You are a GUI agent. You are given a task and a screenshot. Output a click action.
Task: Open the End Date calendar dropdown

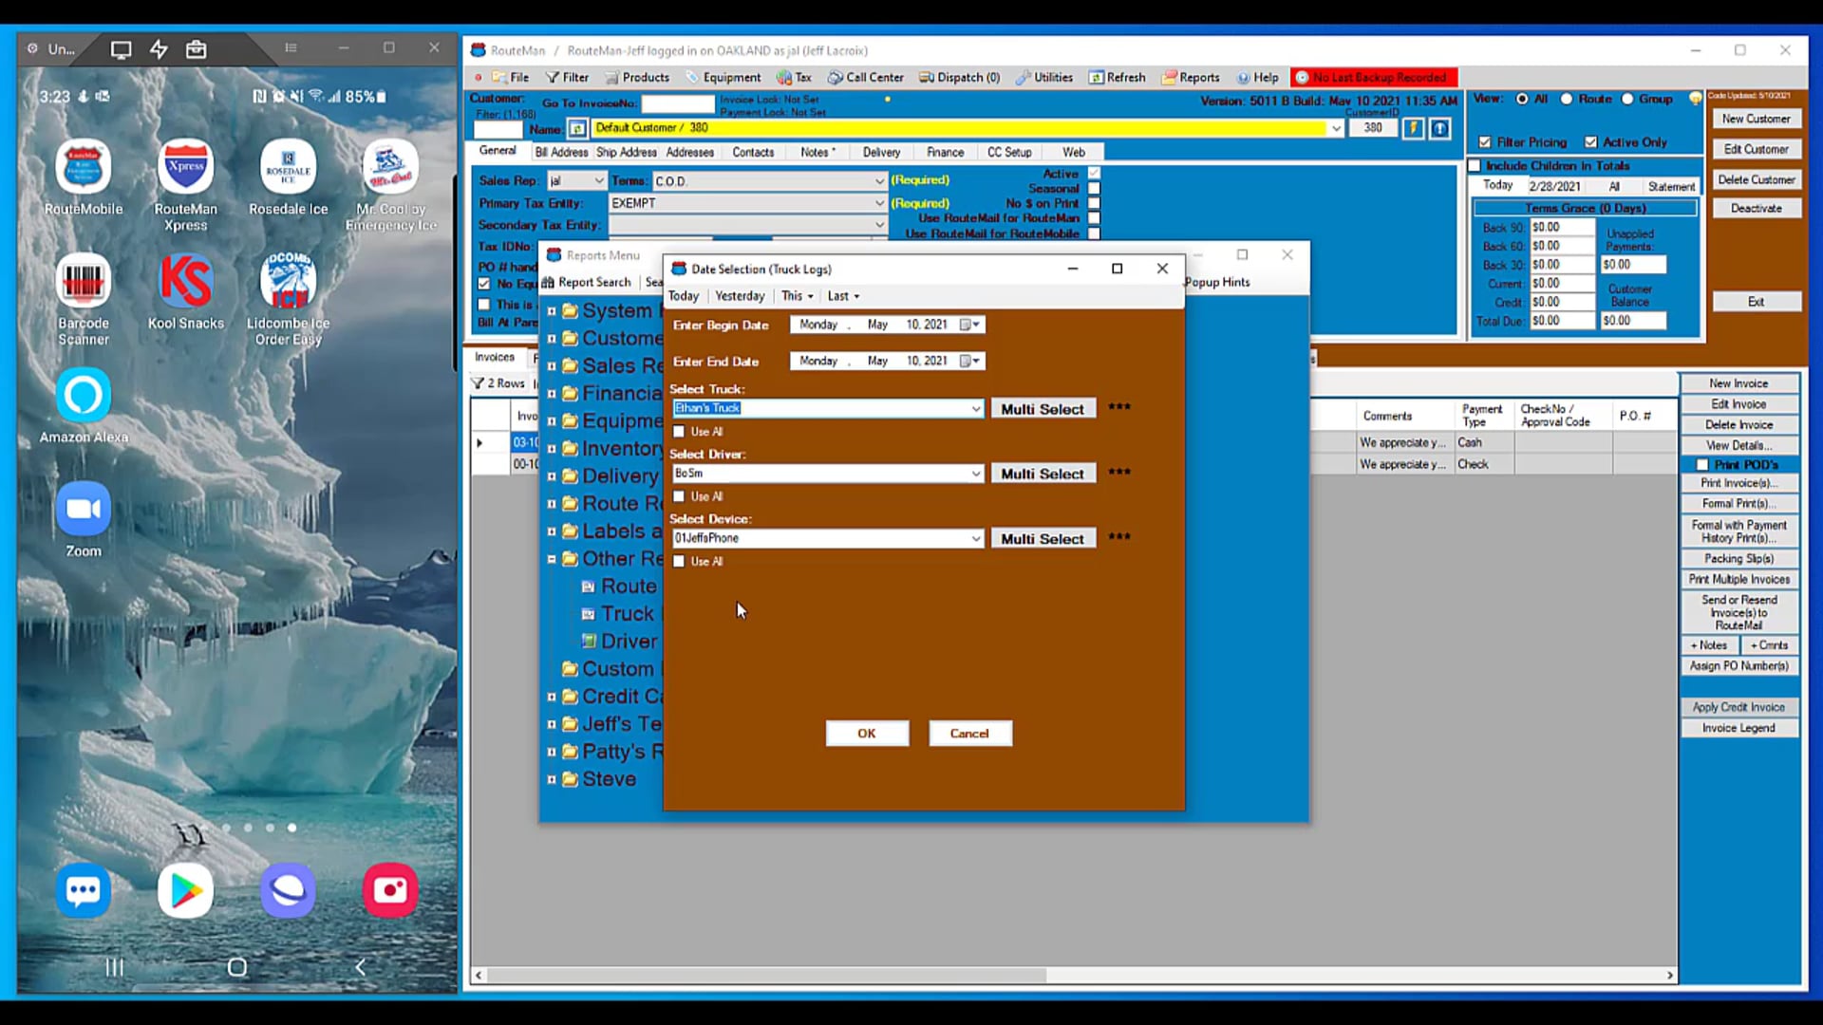tap(969, 361)
